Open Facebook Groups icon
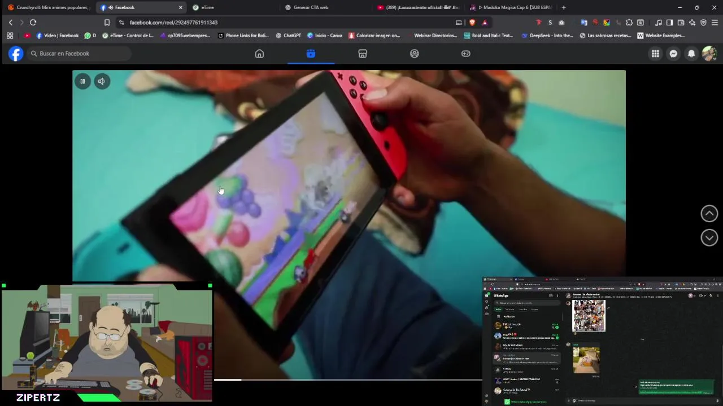723x406 pixels. click(x=415, y=54)
